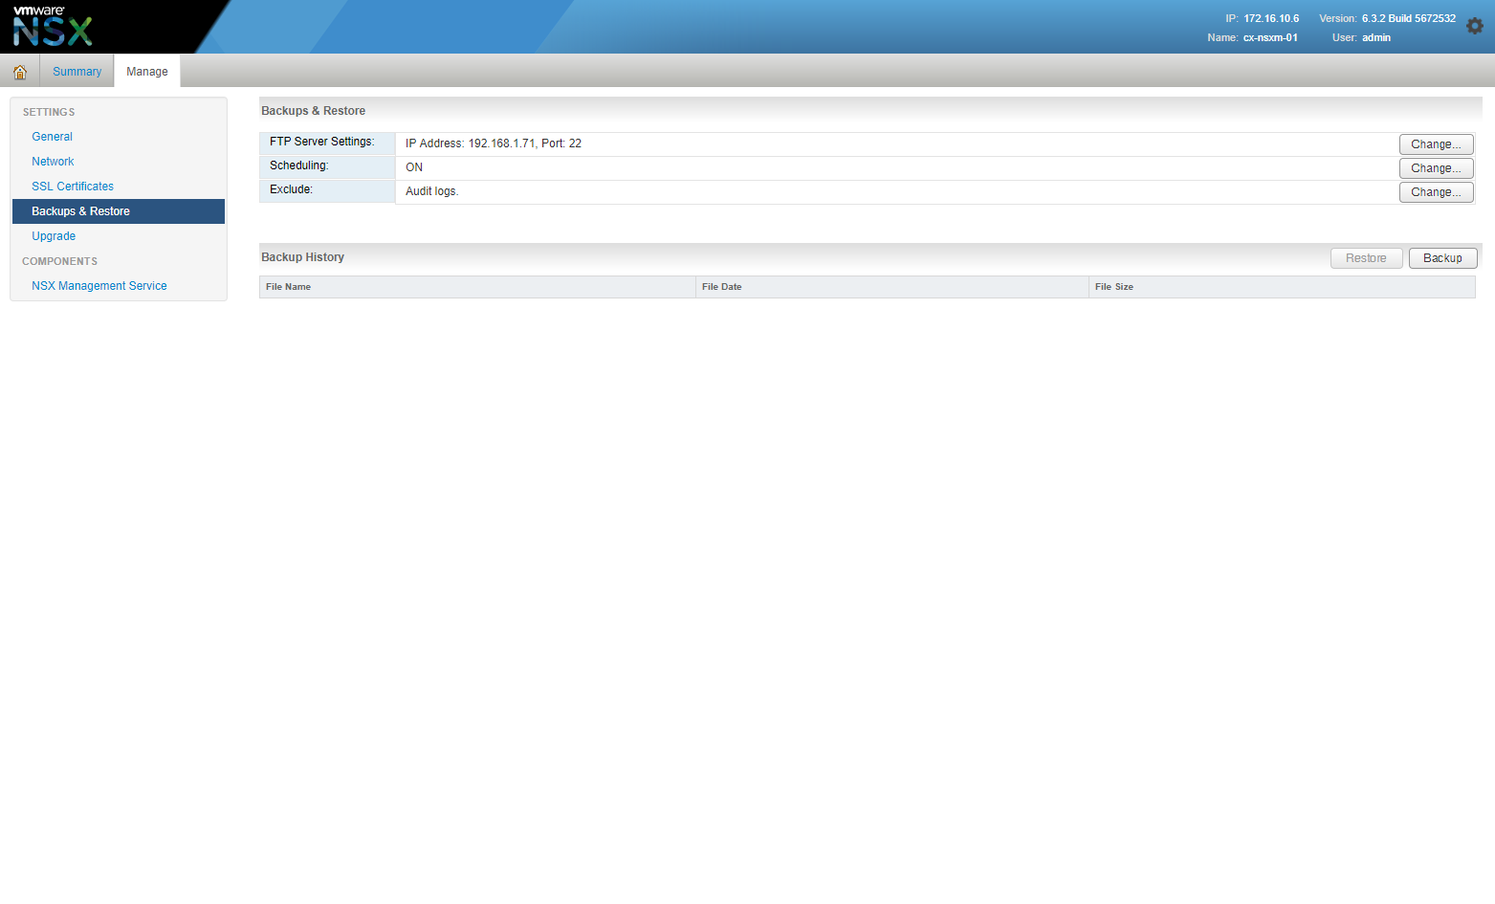
Task: Select the Manage tab
Action: click(146, 72)
